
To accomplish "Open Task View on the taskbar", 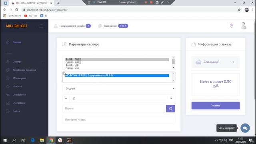I will tap(23, 140).
